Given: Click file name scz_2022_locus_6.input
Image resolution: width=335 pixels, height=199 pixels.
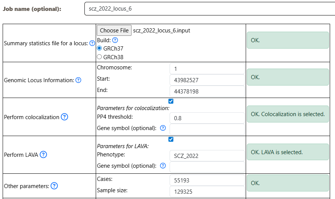Looking at the screenshot, I should click(162, 31).
